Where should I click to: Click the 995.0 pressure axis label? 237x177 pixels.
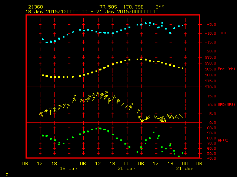tap(210, 58)
